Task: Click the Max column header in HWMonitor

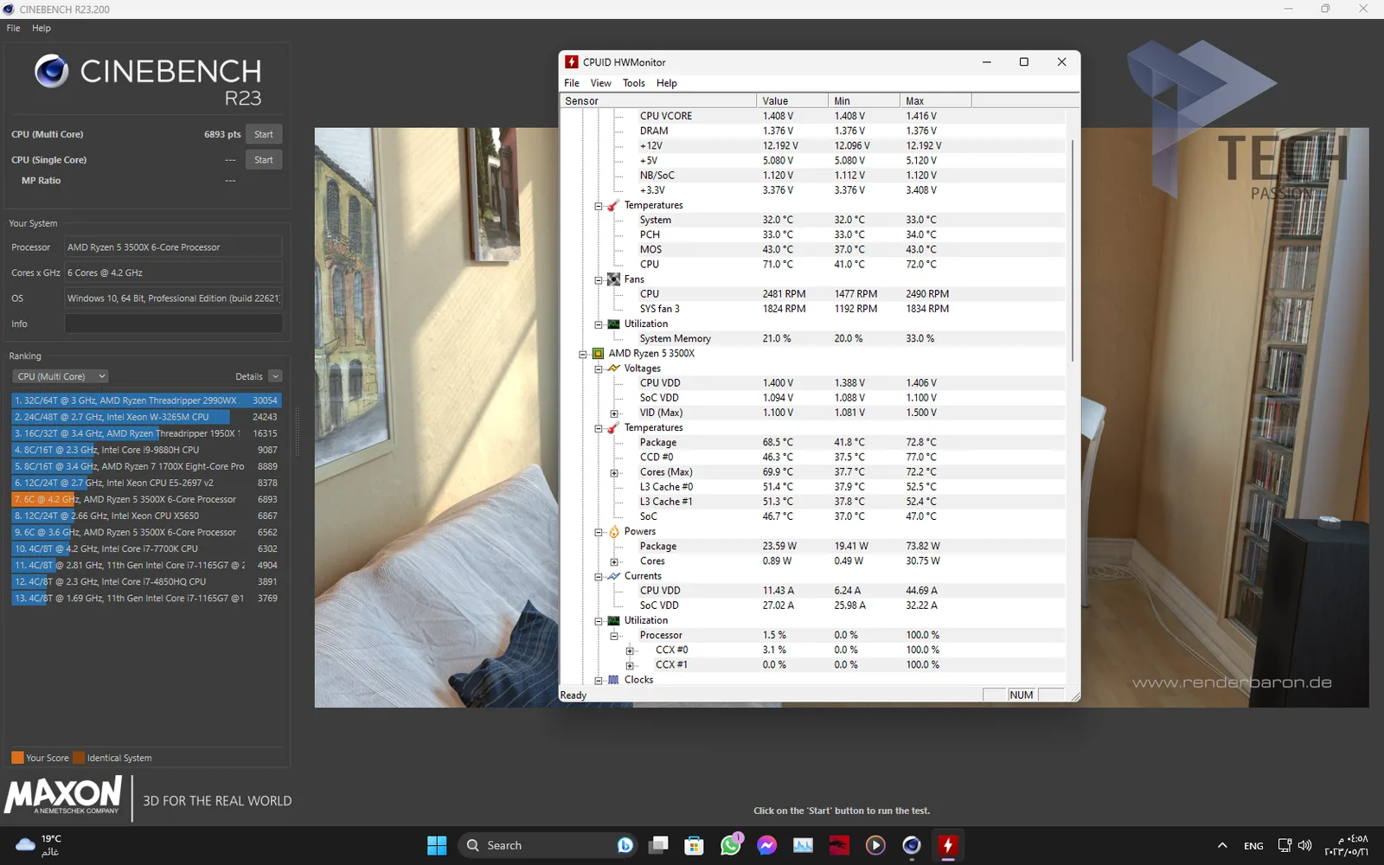Action: click(936, 101)
